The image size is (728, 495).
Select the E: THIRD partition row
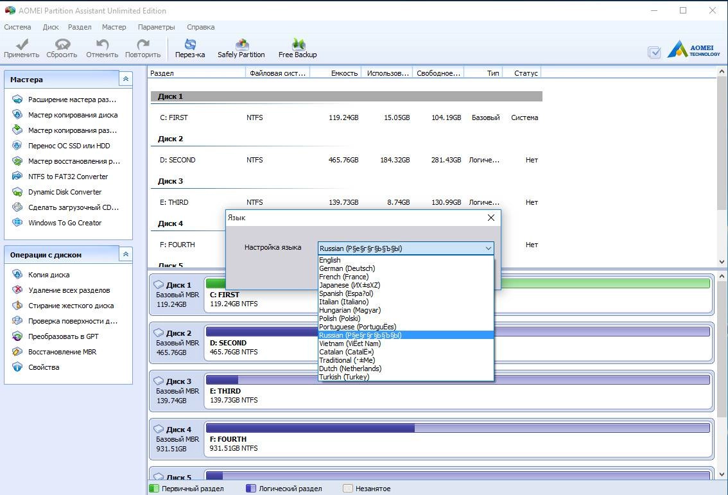pos(347,202)
